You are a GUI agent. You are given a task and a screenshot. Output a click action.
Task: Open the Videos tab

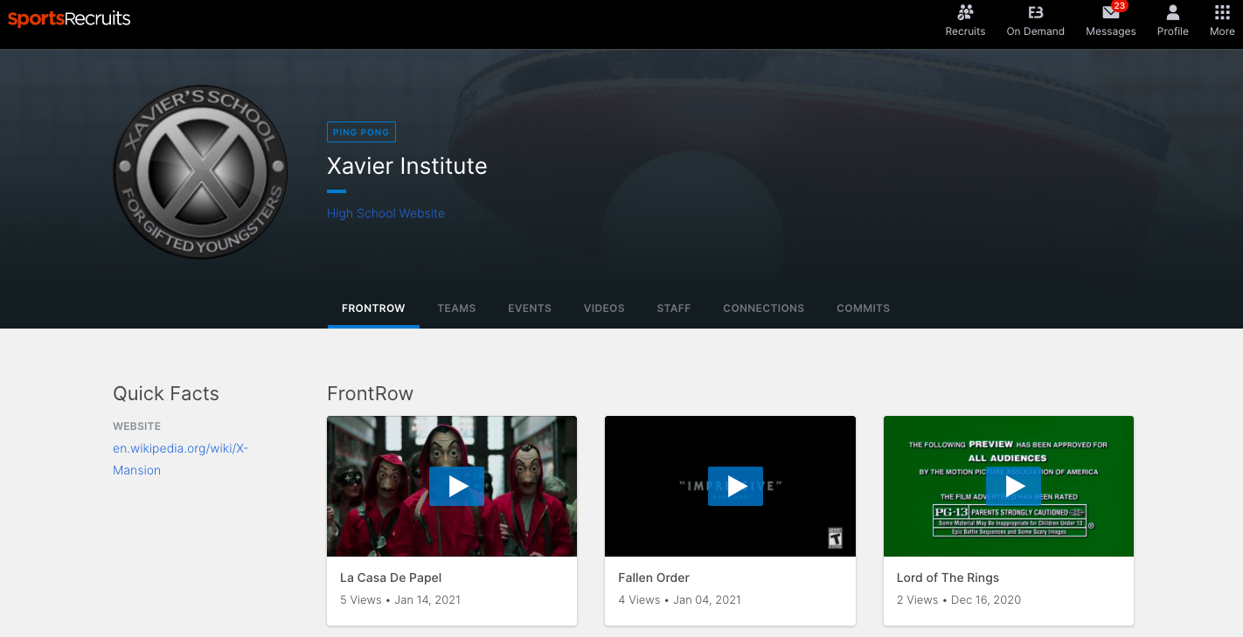604,308
